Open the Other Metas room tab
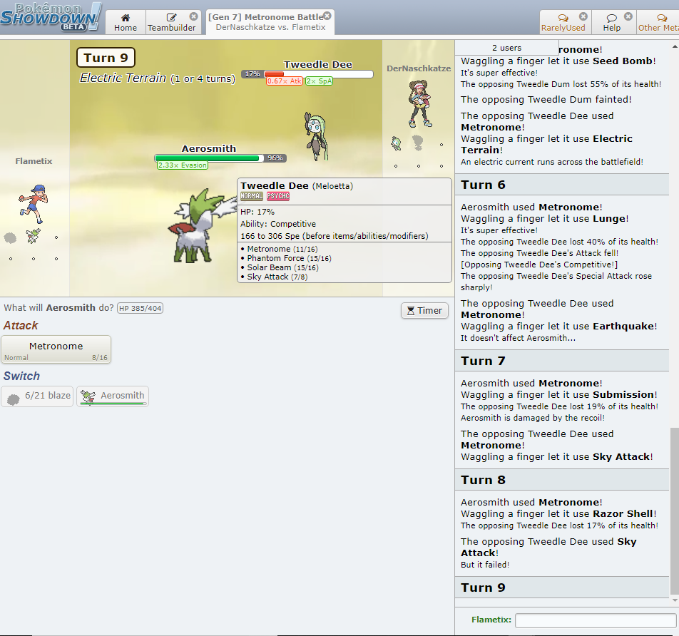 [658, 22]
